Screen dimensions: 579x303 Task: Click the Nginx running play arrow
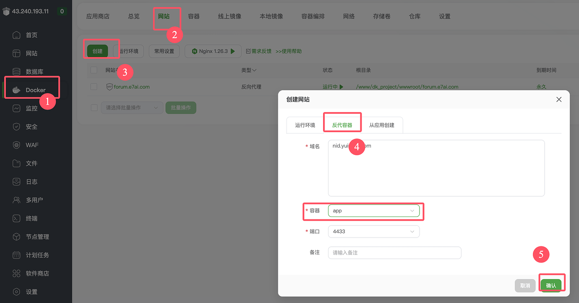coord(233,51)
